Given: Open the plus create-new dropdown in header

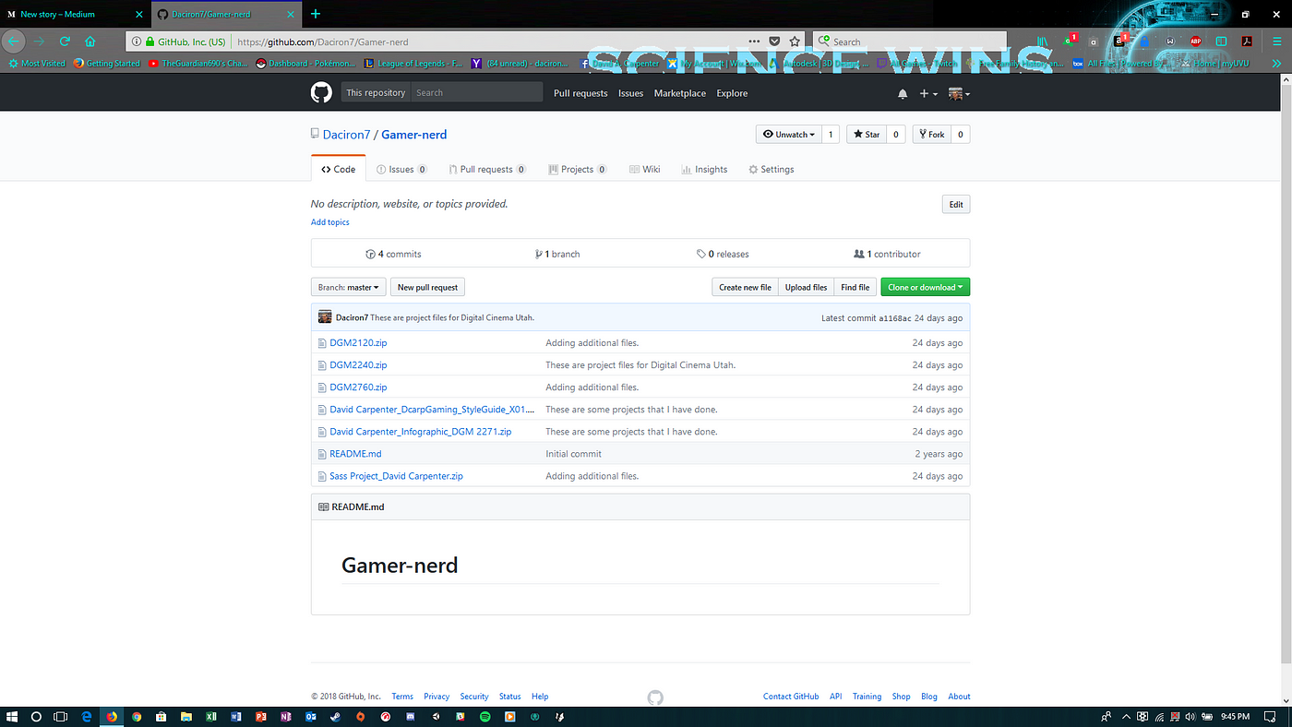Looking at the screenshot, I should tap(928, 93).
